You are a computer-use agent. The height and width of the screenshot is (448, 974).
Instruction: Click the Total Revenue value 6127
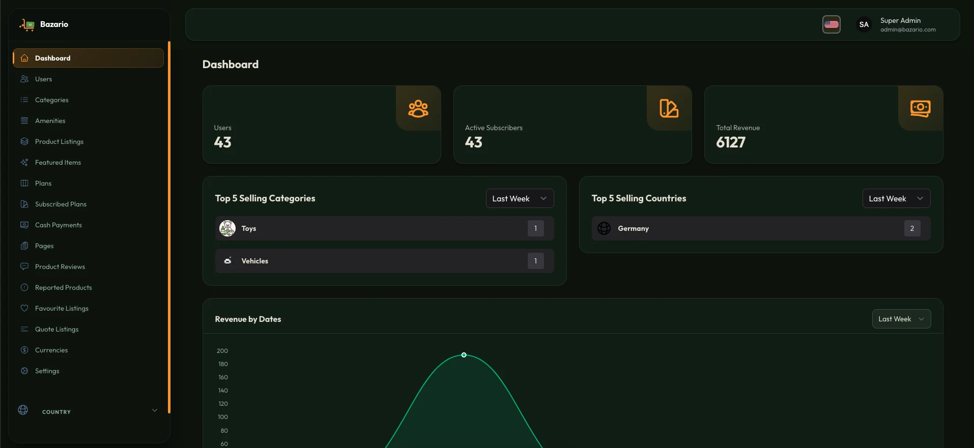click(x=731, y=142)
